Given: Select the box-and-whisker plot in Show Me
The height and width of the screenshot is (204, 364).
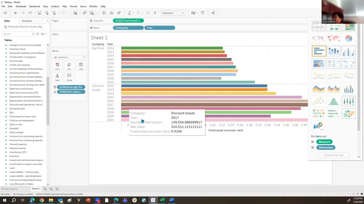Looking at the screenshot, I should pos(349,101).
